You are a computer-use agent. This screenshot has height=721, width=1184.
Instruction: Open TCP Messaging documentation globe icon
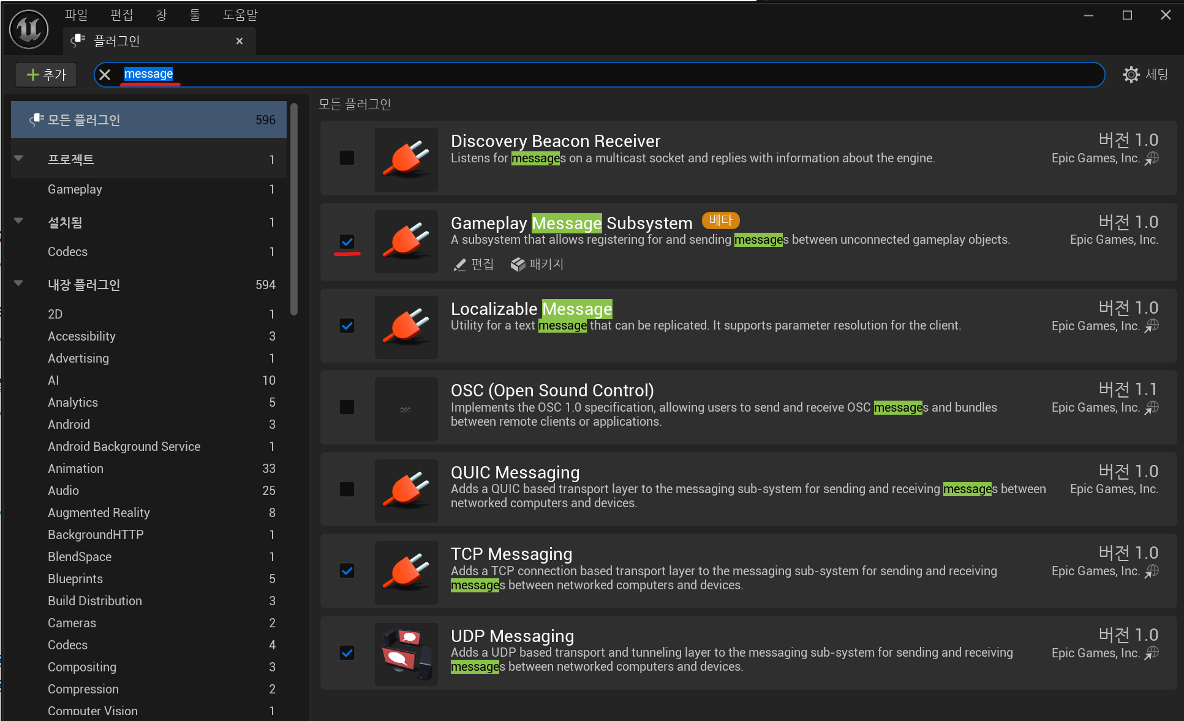pyautogui.click(x=1152, y=571)
